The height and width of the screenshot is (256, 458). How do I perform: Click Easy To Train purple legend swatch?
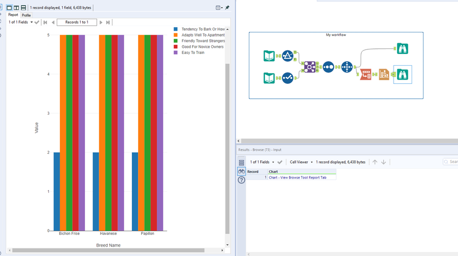[x=176, y=52]
